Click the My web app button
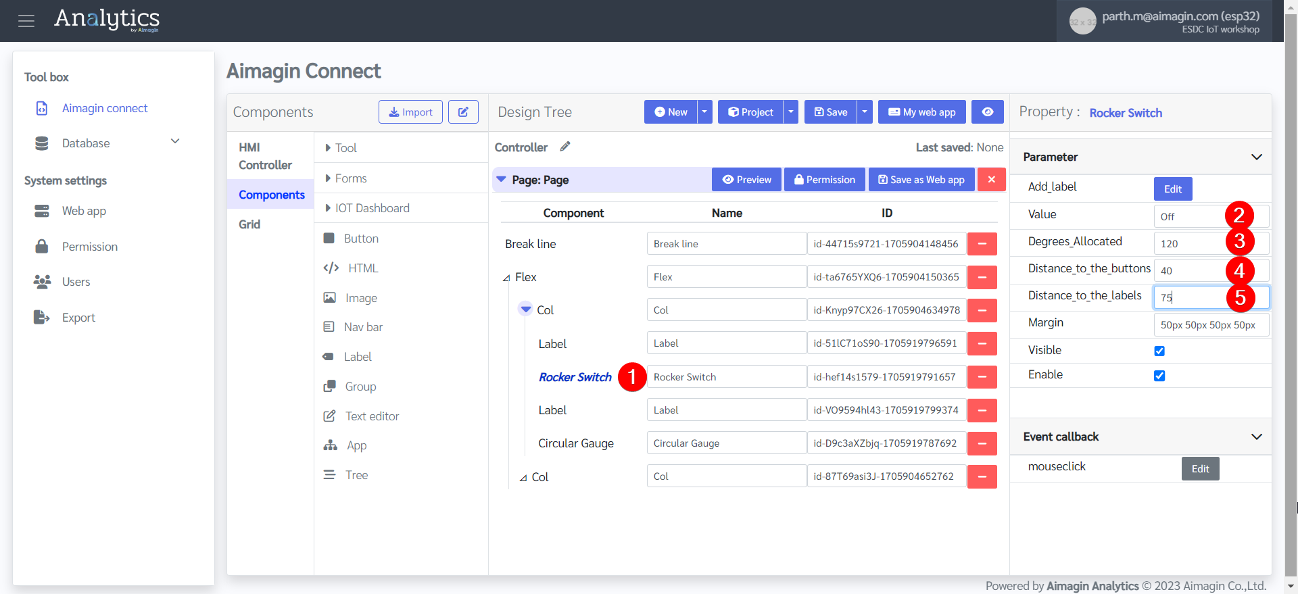1298x594 pixels. (921, 112)
